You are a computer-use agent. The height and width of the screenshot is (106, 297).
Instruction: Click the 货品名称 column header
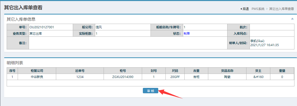227,71
